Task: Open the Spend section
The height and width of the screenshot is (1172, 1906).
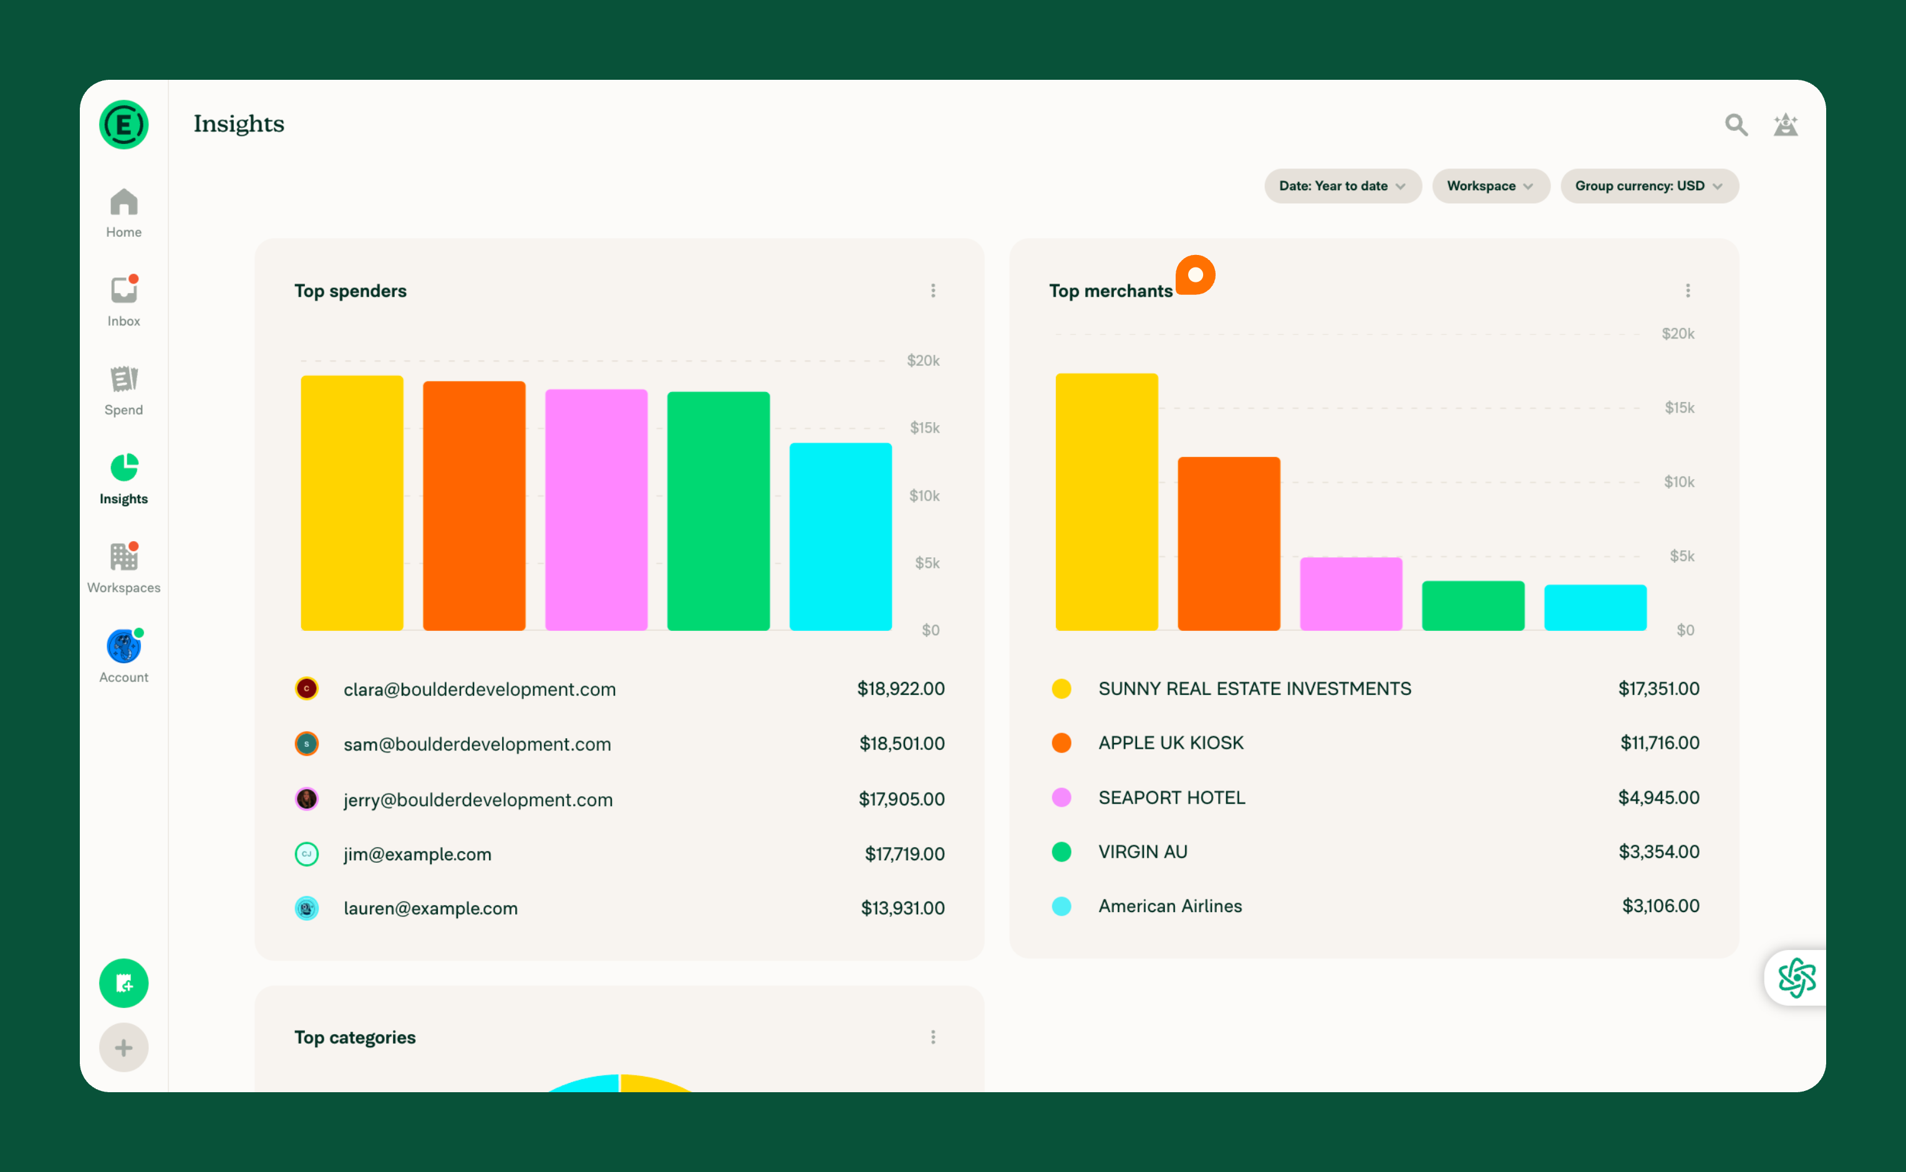Action: coord(124,390)
